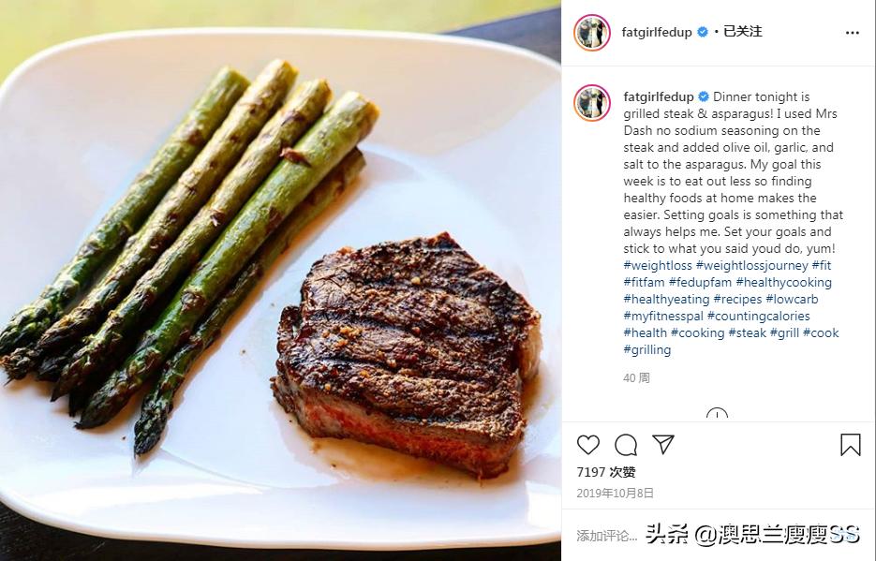
Task: Click the 添加评论 comment field
Action: pyautogui.click(x=607, y=536)
